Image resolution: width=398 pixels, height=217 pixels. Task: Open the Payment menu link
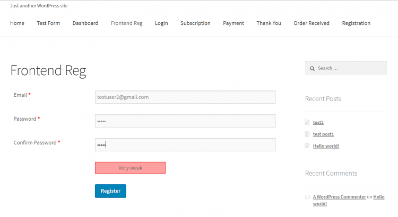(233, 23)
